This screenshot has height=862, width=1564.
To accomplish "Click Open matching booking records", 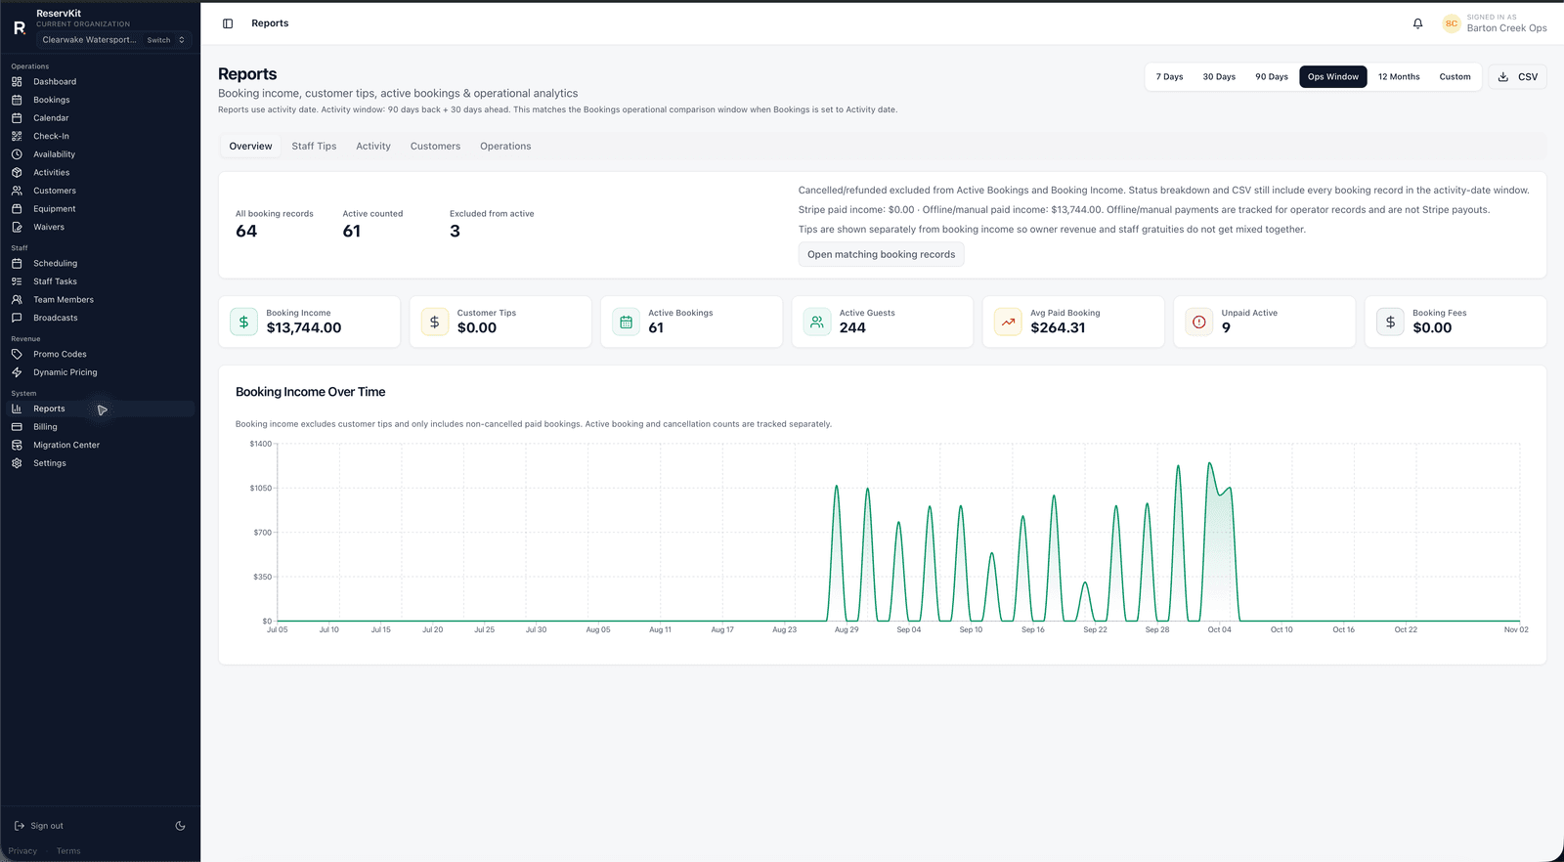I will (x=881, y=255).
